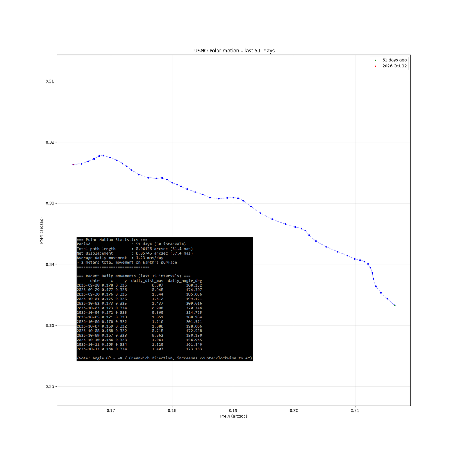
Task: Click the distance value 0.718 in 2026-10-08 row
Action: (x=158, y=331)
